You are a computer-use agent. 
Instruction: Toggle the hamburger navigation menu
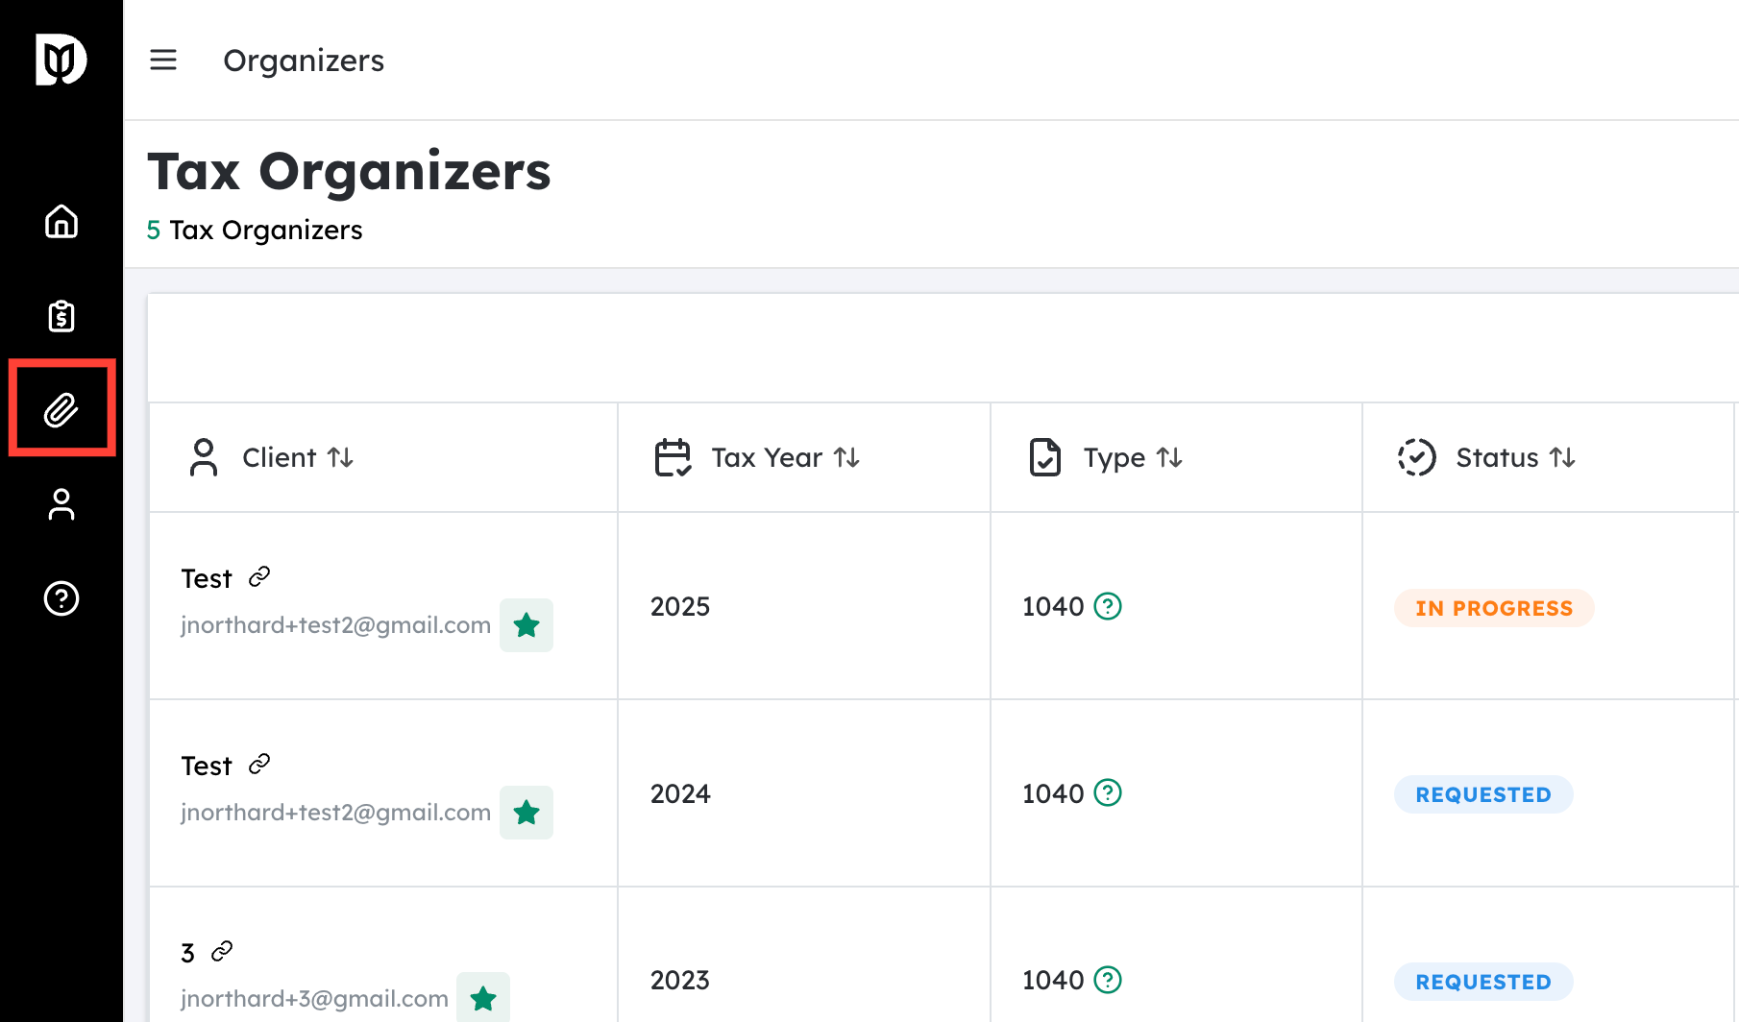tap(163, 61)
